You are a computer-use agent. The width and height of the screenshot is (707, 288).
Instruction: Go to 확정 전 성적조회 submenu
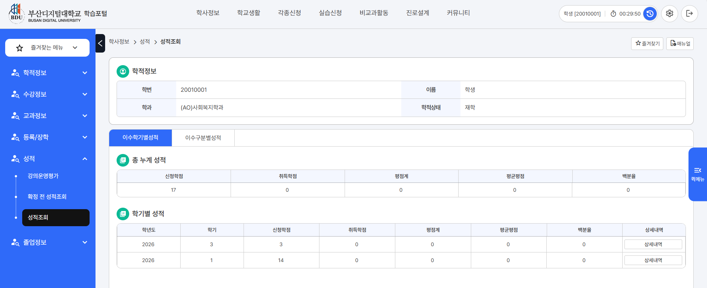(x=47, y=197)
